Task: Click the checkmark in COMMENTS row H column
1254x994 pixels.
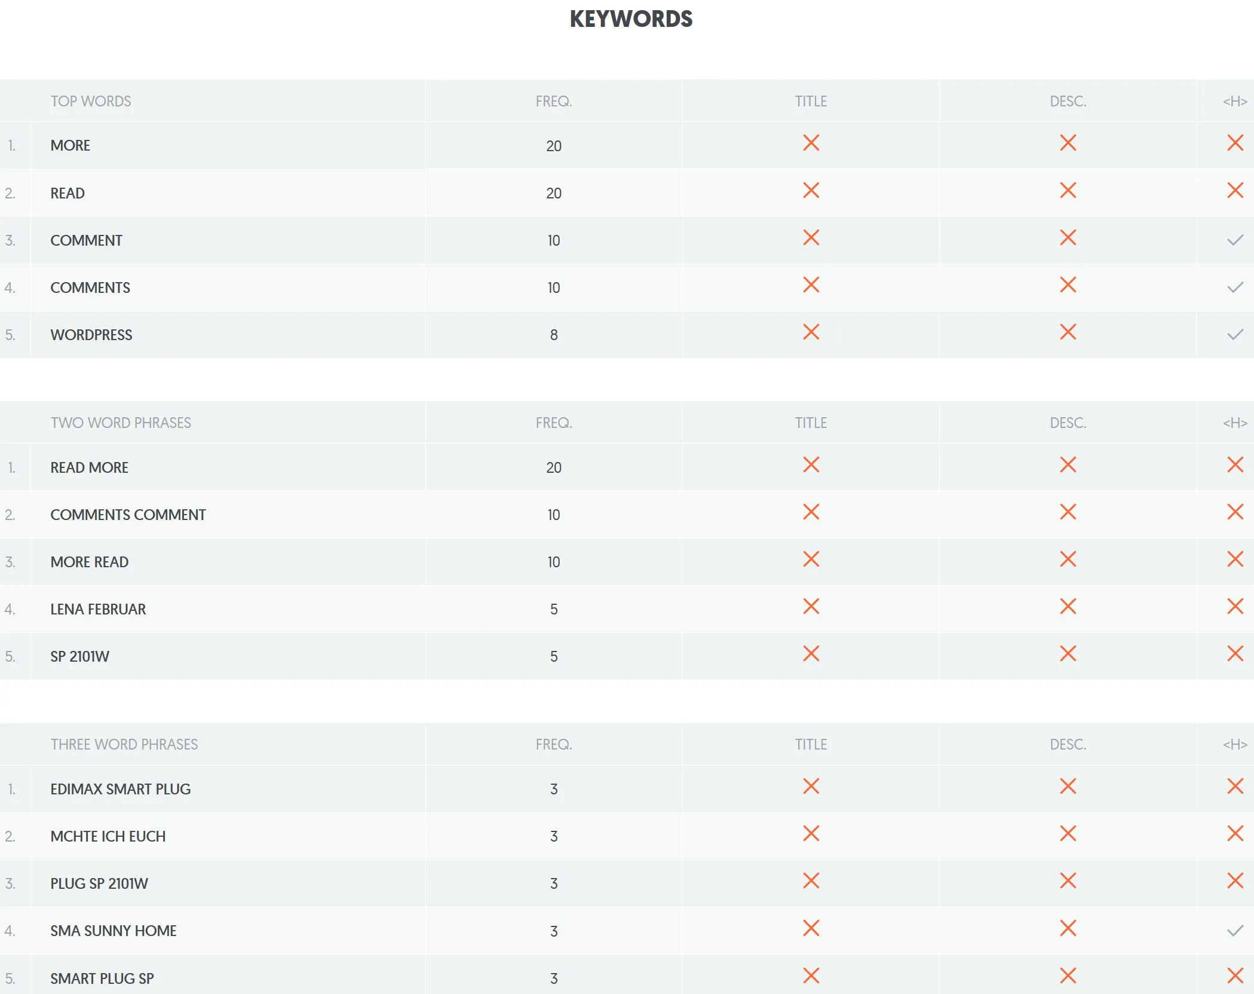Action: pos(1235,288)
